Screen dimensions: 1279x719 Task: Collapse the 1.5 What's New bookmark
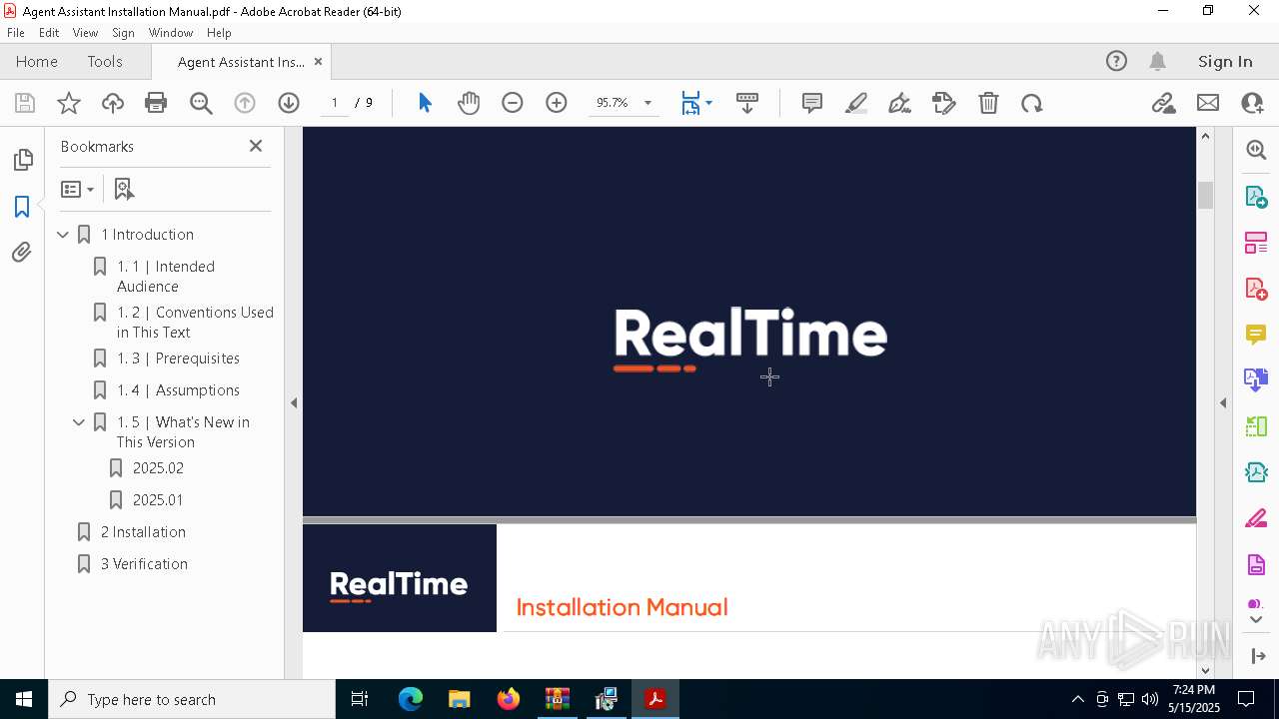coord(79,422)
